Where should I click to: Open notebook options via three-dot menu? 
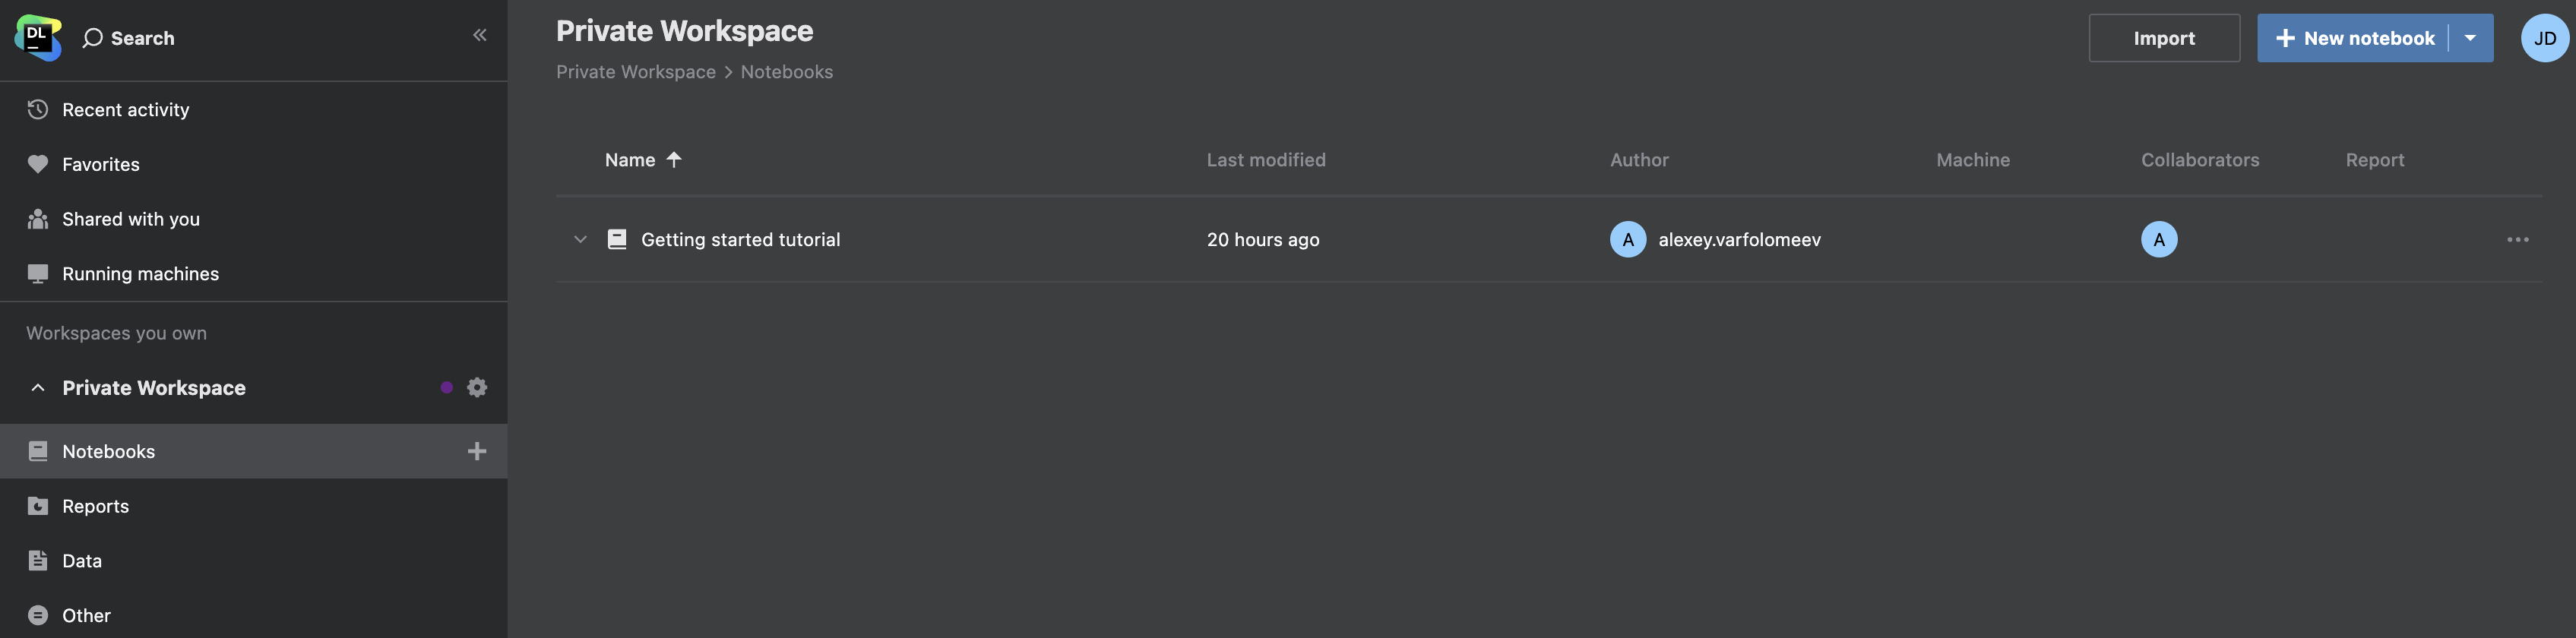2519,239
